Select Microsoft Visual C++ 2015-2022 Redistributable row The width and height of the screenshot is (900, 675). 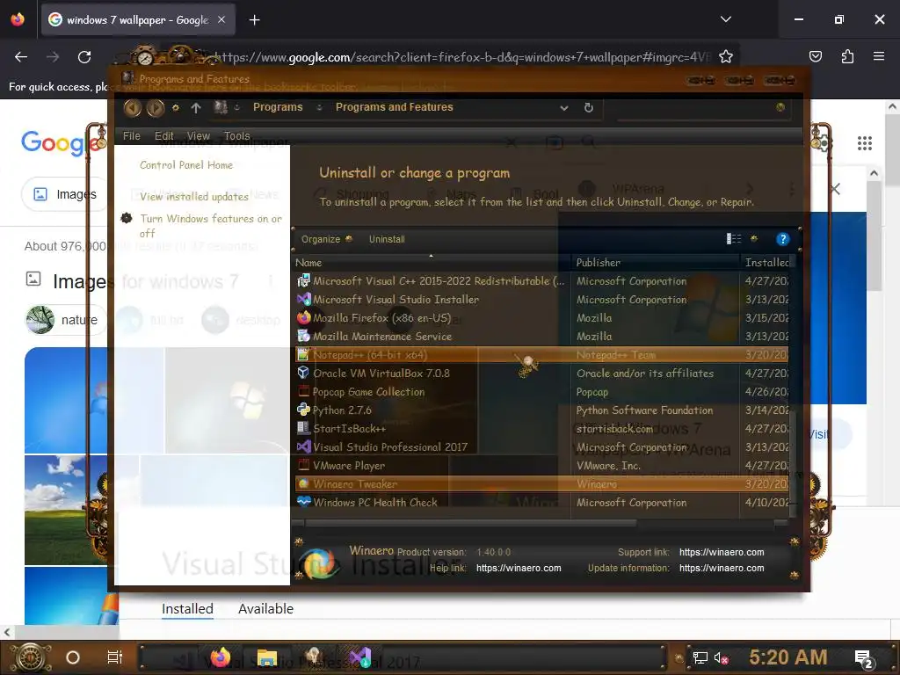541,281
